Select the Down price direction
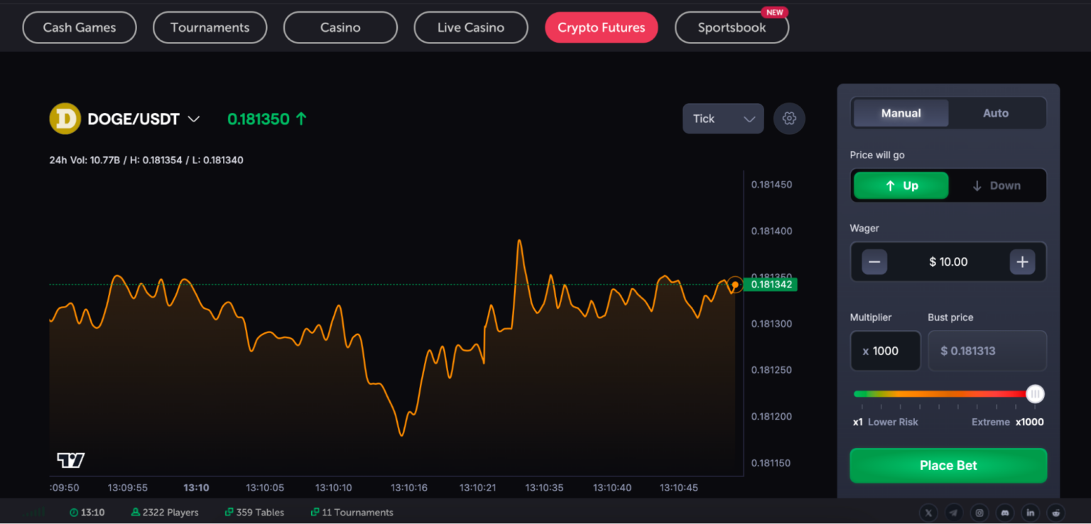1091x524 pixels. click(996, 185)
